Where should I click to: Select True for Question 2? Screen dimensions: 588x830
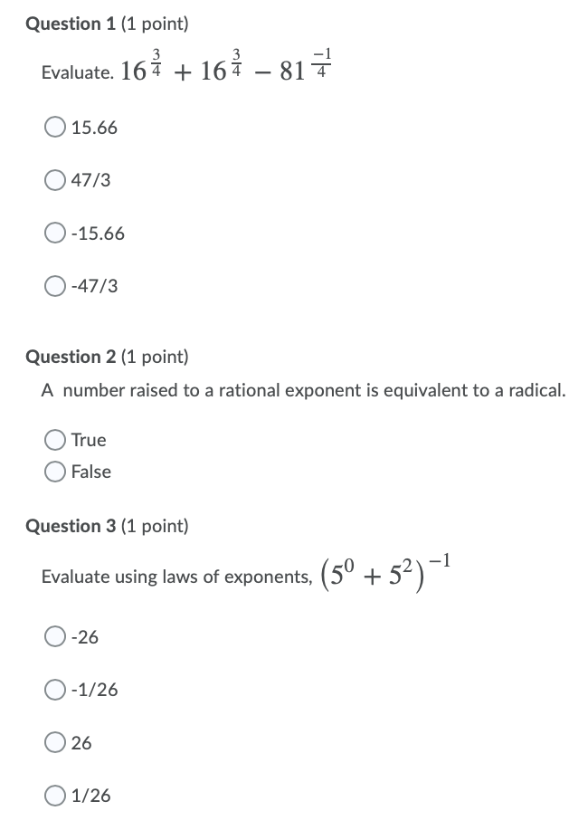pyautogui.click(x=54, y=440)
